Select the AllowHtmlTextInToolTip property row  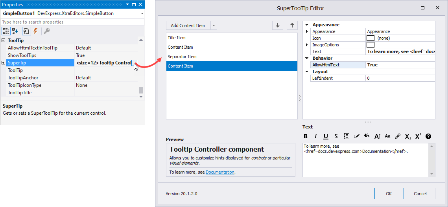pos(72,48)
